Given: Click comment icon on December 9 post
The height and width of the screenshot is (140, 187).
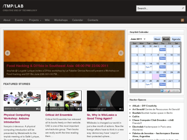Looking at the screenshot, I should click(78, 109).
